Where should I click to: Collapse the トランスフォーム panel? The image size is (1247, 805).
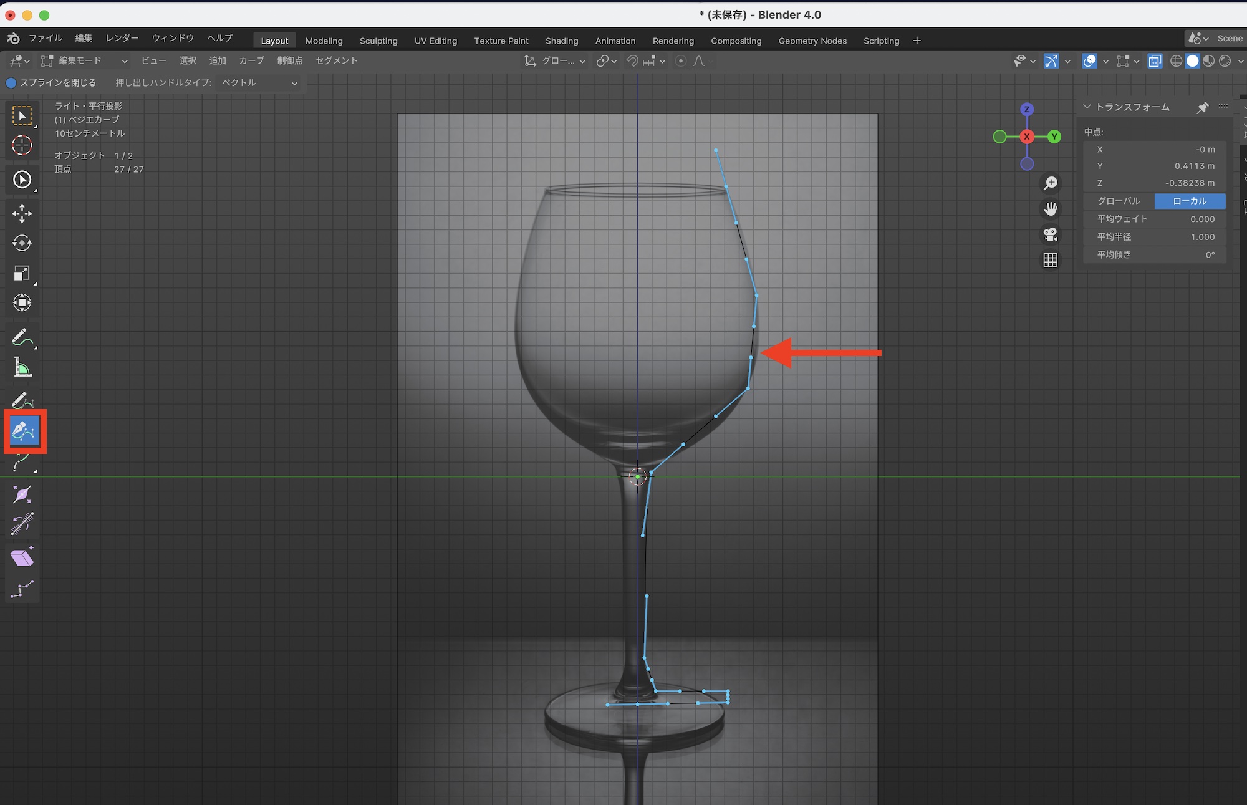tap(1087, 107)
